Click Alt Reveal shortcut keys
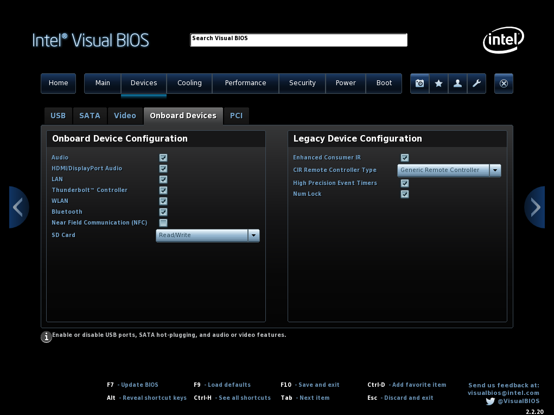The image size is (554, 415). [147, 398]
